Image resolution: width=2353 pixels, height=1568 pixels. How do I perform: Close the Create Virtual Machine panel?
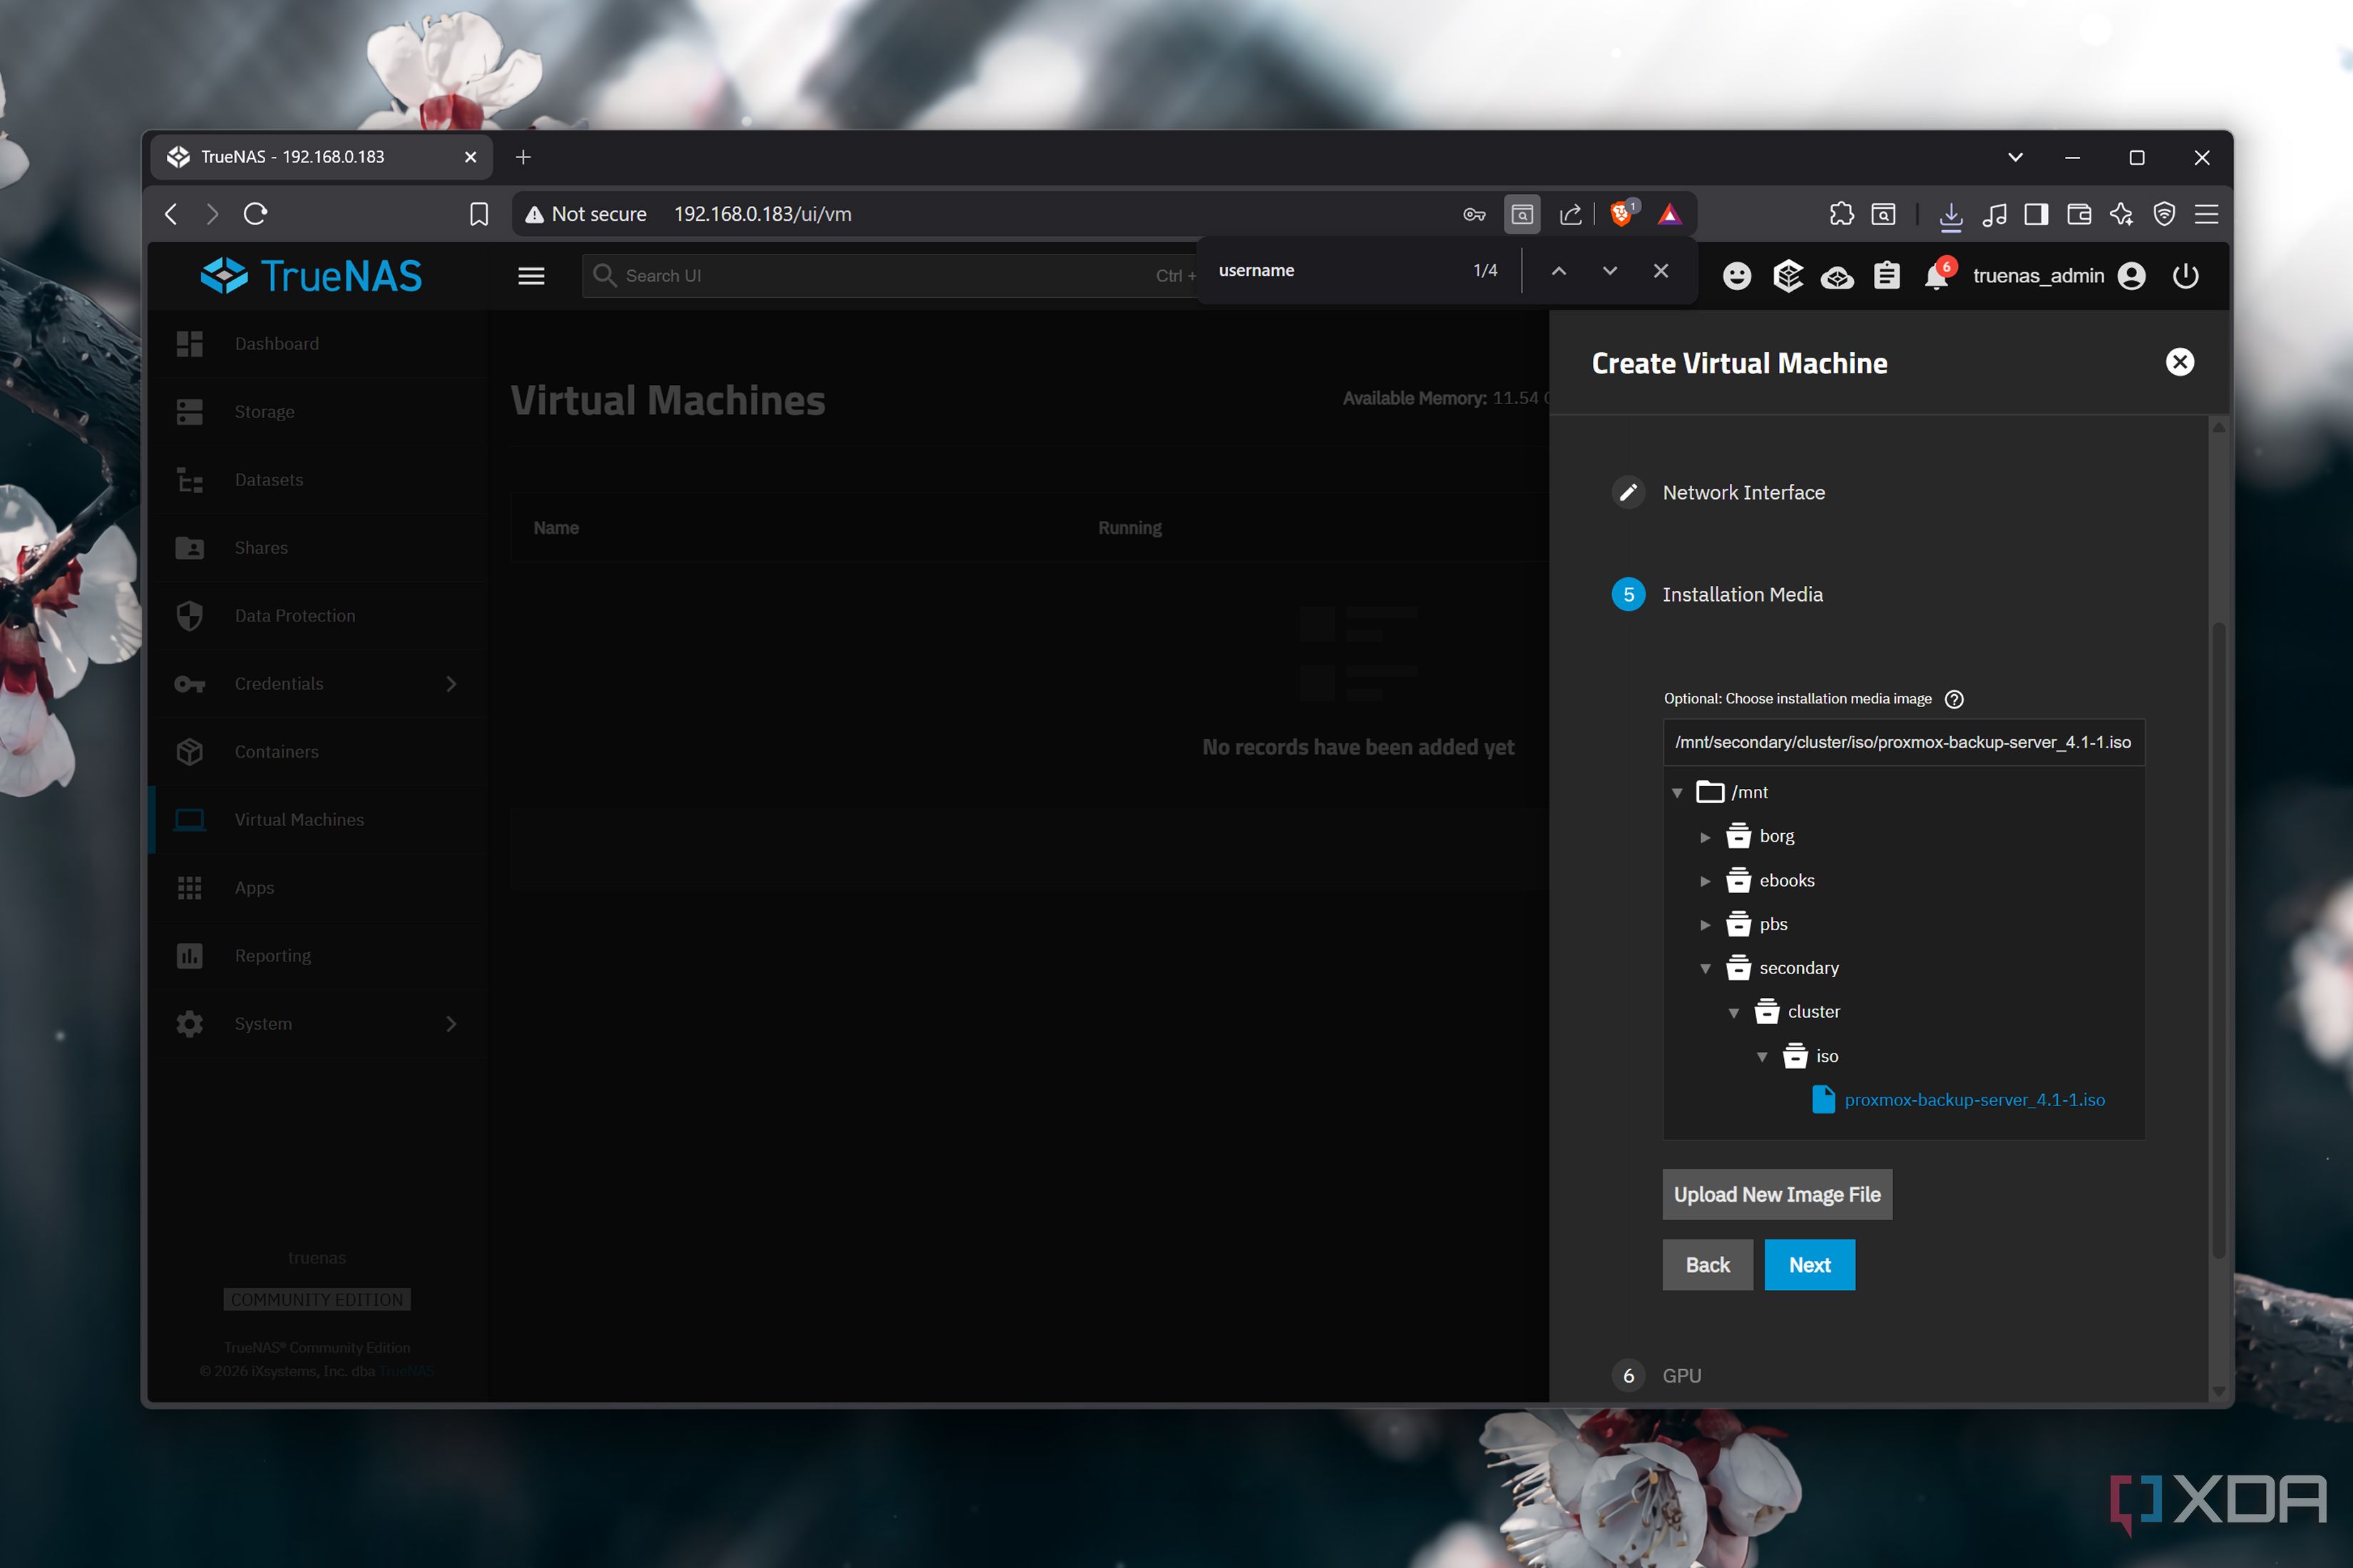point(2180,362)
